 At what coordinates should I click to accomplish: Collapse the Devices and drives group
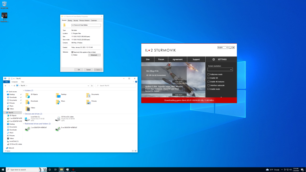point(24,114)
